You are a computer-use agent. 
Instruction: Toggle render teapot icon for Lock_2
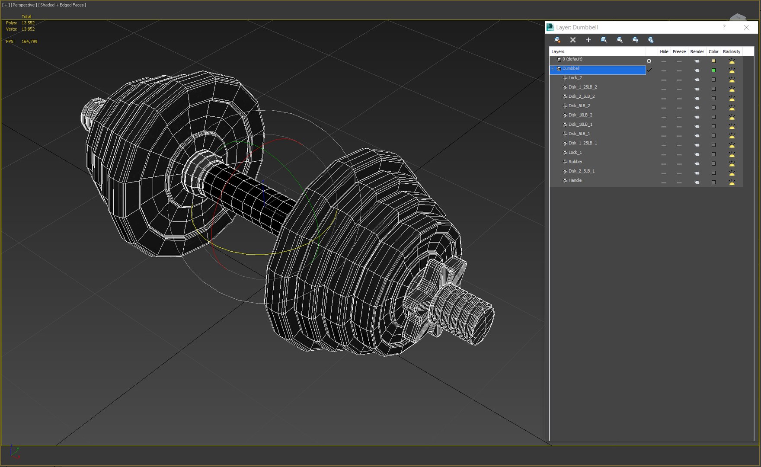(x=697, y=80)
